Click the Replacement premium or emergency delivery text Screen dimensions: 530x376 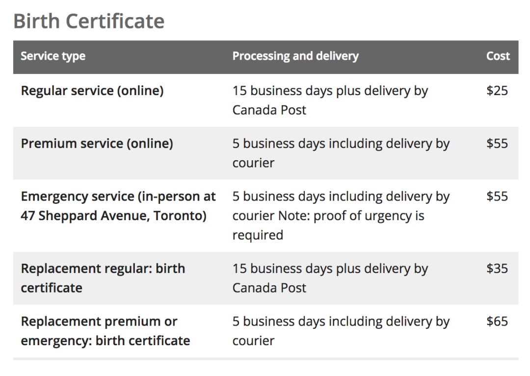click(x=341, y=331)
